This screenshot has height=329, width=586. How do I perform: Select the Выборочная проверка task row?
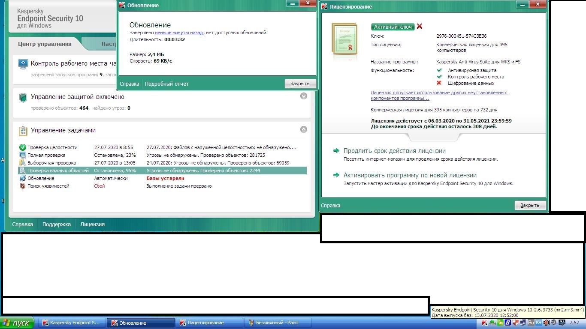162,163
